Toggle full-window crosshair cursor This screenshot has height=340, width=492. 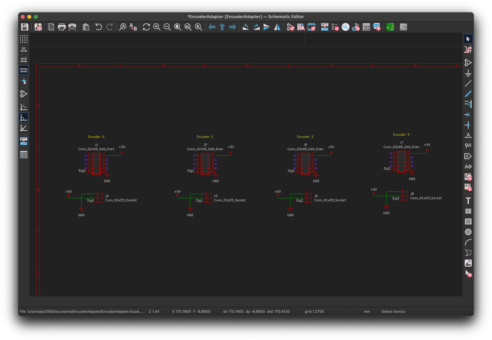(x=24, y=81)
